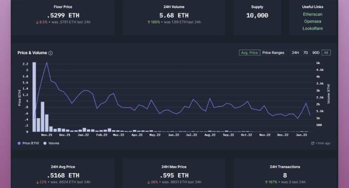Select the 24H time range
Viewport: 349px width, 188px height.
[x=295, y=53]
